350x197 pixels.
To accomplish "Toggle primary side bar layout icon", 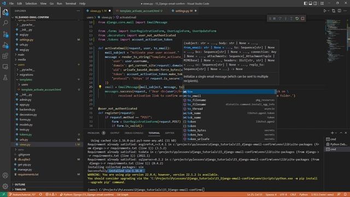I will (305, 3).
